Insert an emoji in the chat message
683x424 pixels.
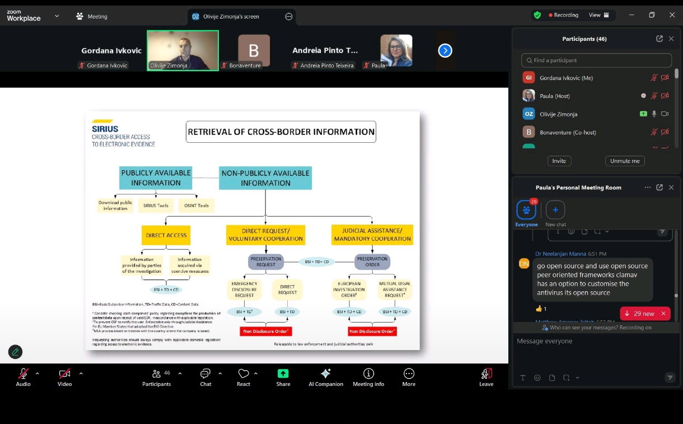537,378
